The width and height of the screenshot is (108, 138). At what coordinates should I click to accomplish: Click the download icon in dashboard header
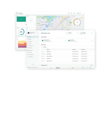coord(72,13)
